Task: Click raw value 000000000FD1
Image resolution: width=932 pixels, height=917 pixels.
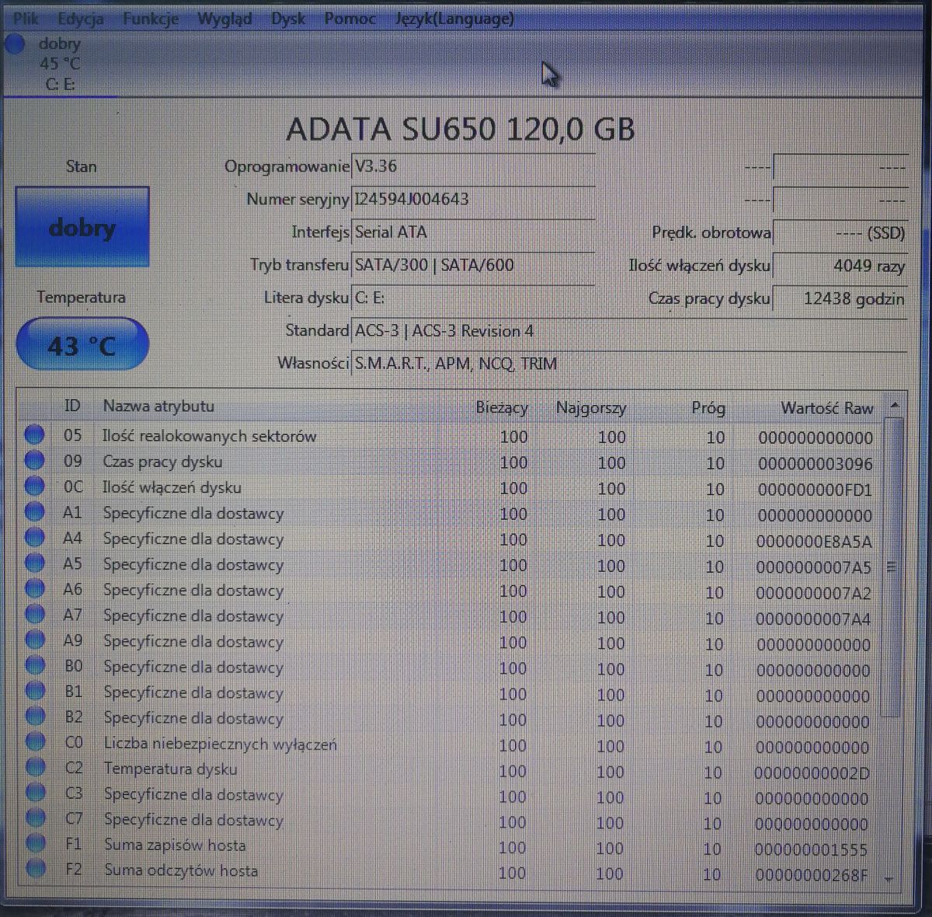Action: [815, 490]
